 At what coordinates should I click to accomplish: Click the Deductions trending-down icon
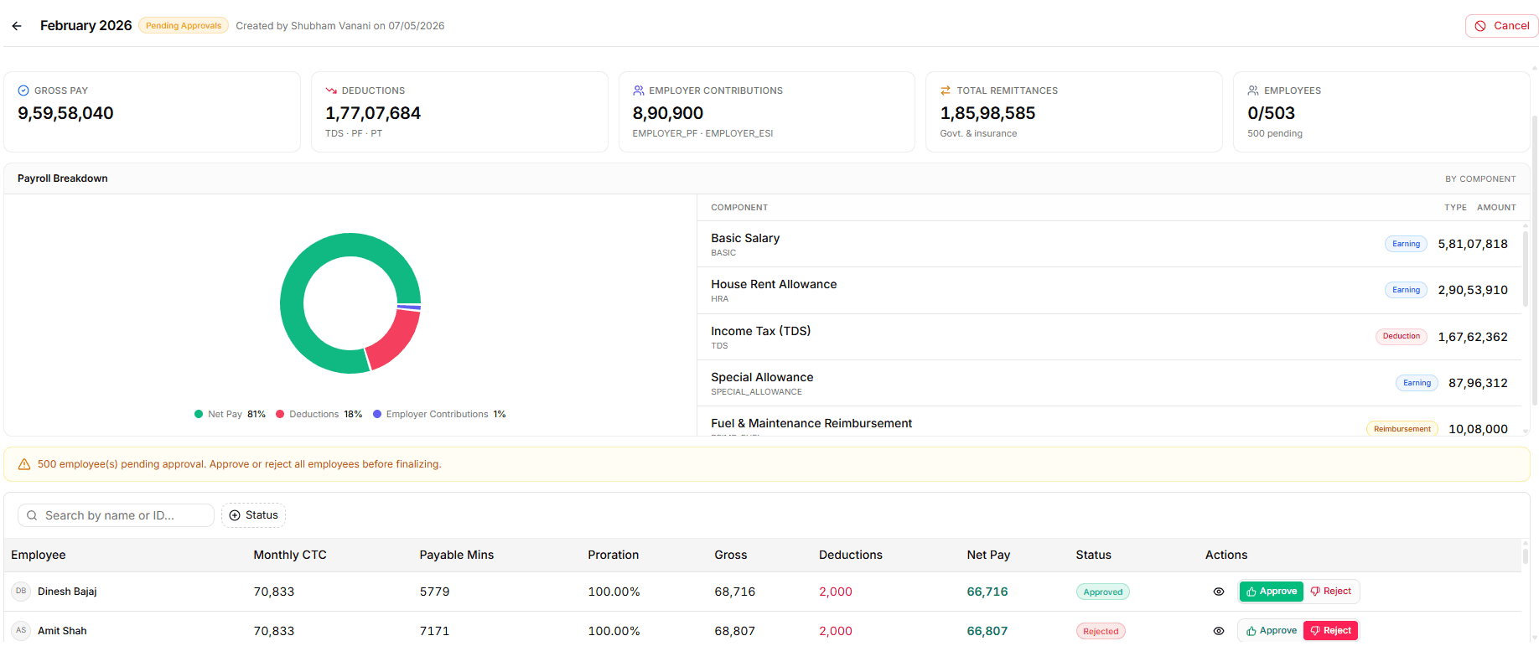[331, 90]
